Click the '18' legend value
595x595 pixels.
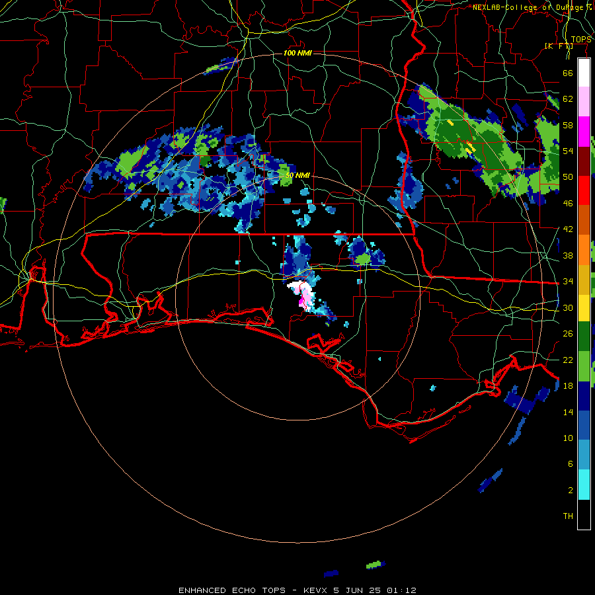[568, 386]
